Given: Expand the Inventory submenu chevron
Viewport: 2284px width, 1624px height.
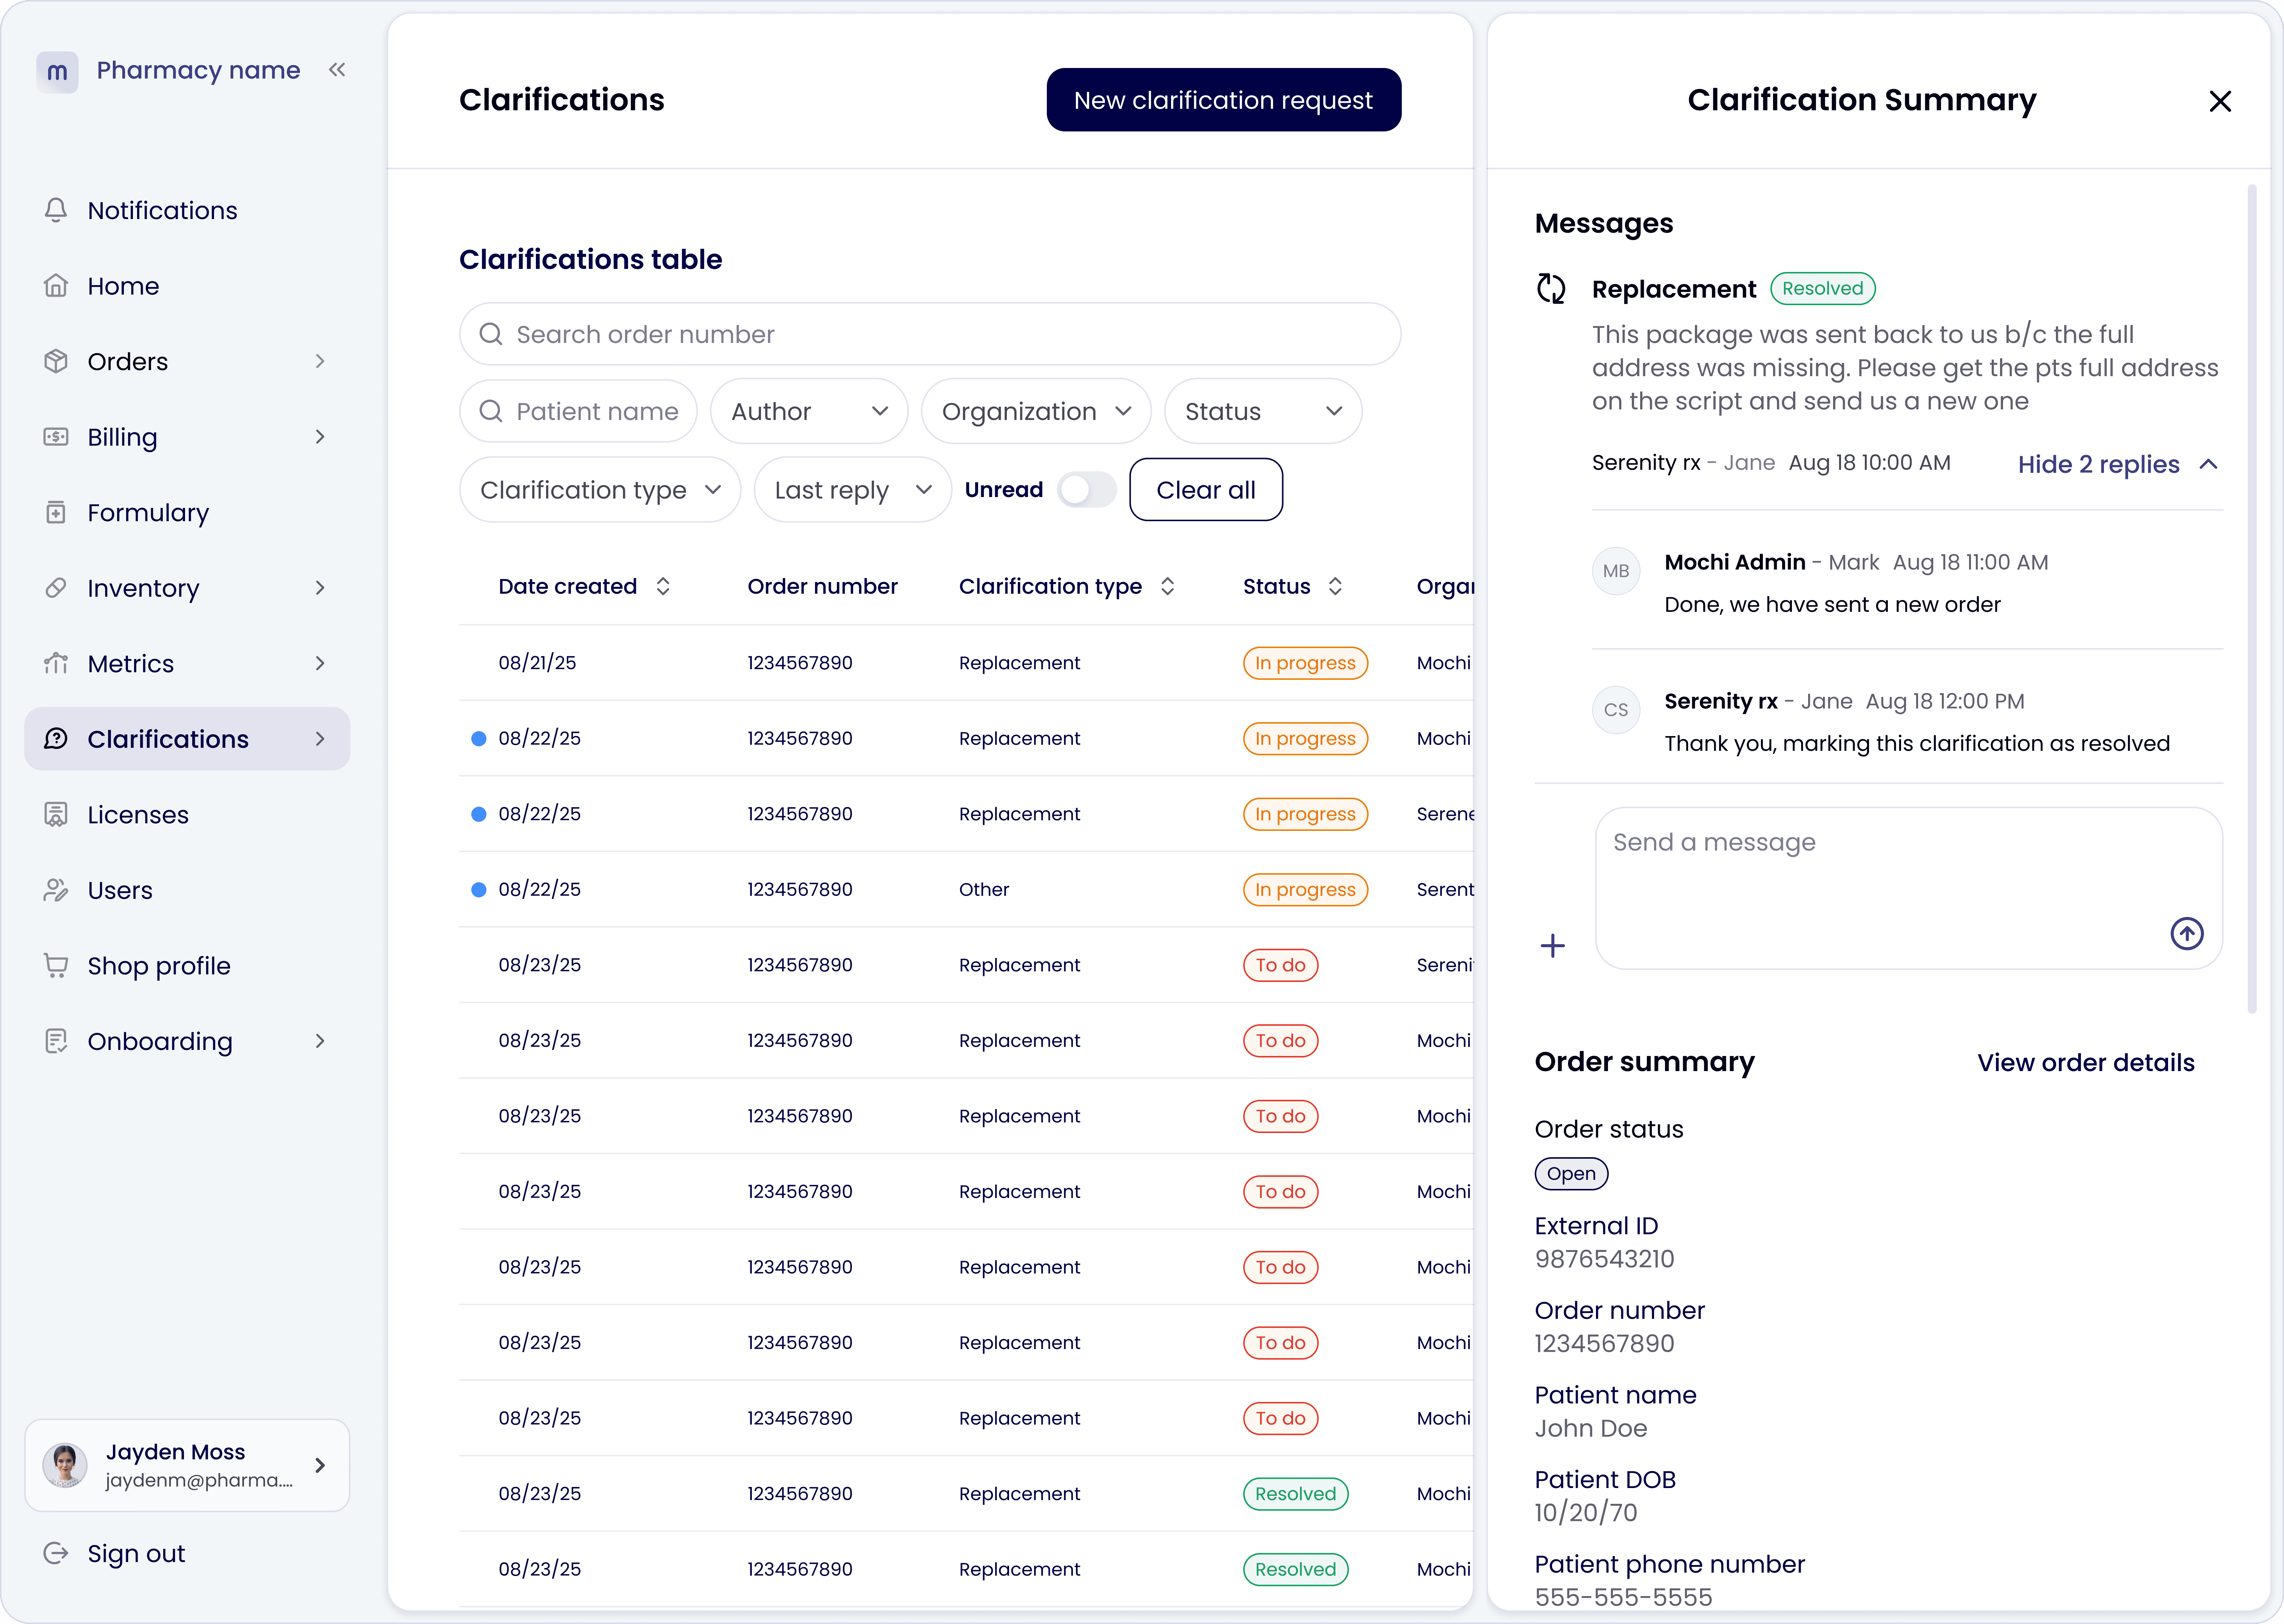Looking at the screenshot, I should point(320,588).
